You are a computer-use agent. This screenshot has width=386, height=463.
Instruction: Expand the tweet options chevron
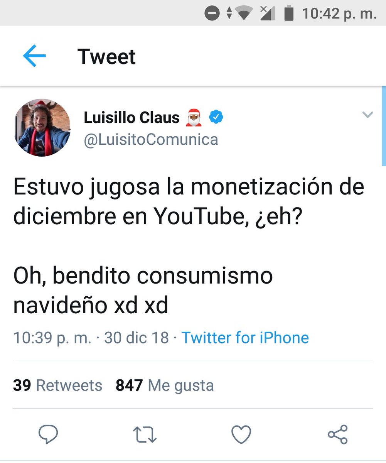pos(368,115)
